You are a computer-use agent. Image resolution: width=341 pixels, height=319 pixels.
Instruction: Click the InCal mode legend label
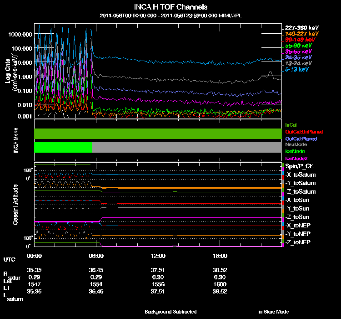click(291, 124)
